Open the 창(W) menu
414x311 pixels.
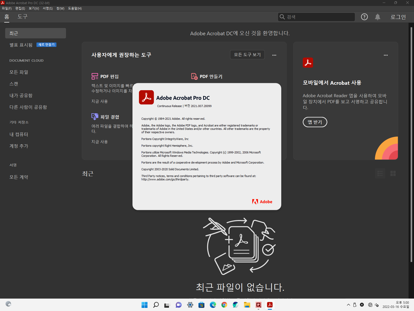pos(60,9)
